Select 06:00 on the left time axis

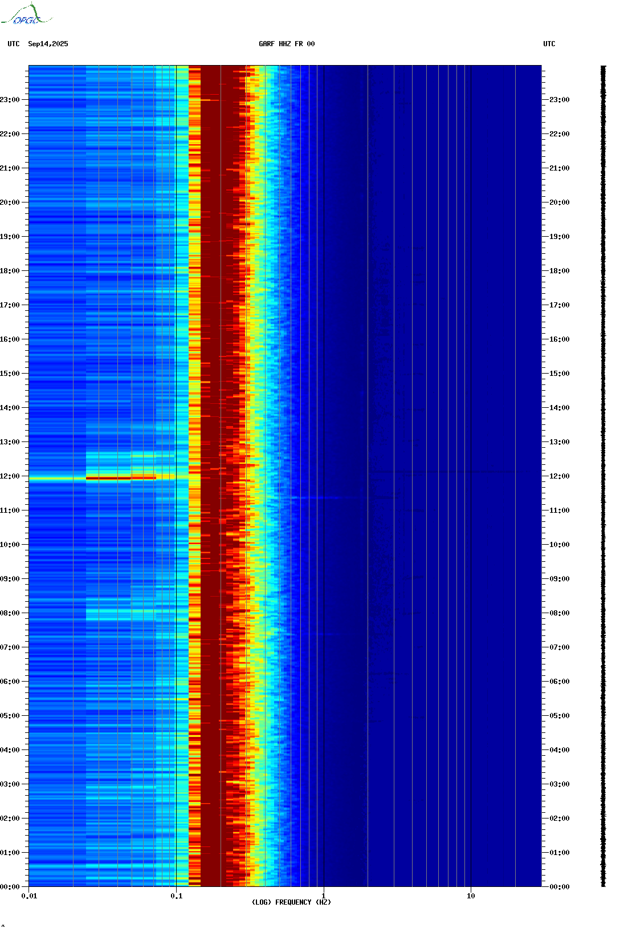[x=10, y=682]
